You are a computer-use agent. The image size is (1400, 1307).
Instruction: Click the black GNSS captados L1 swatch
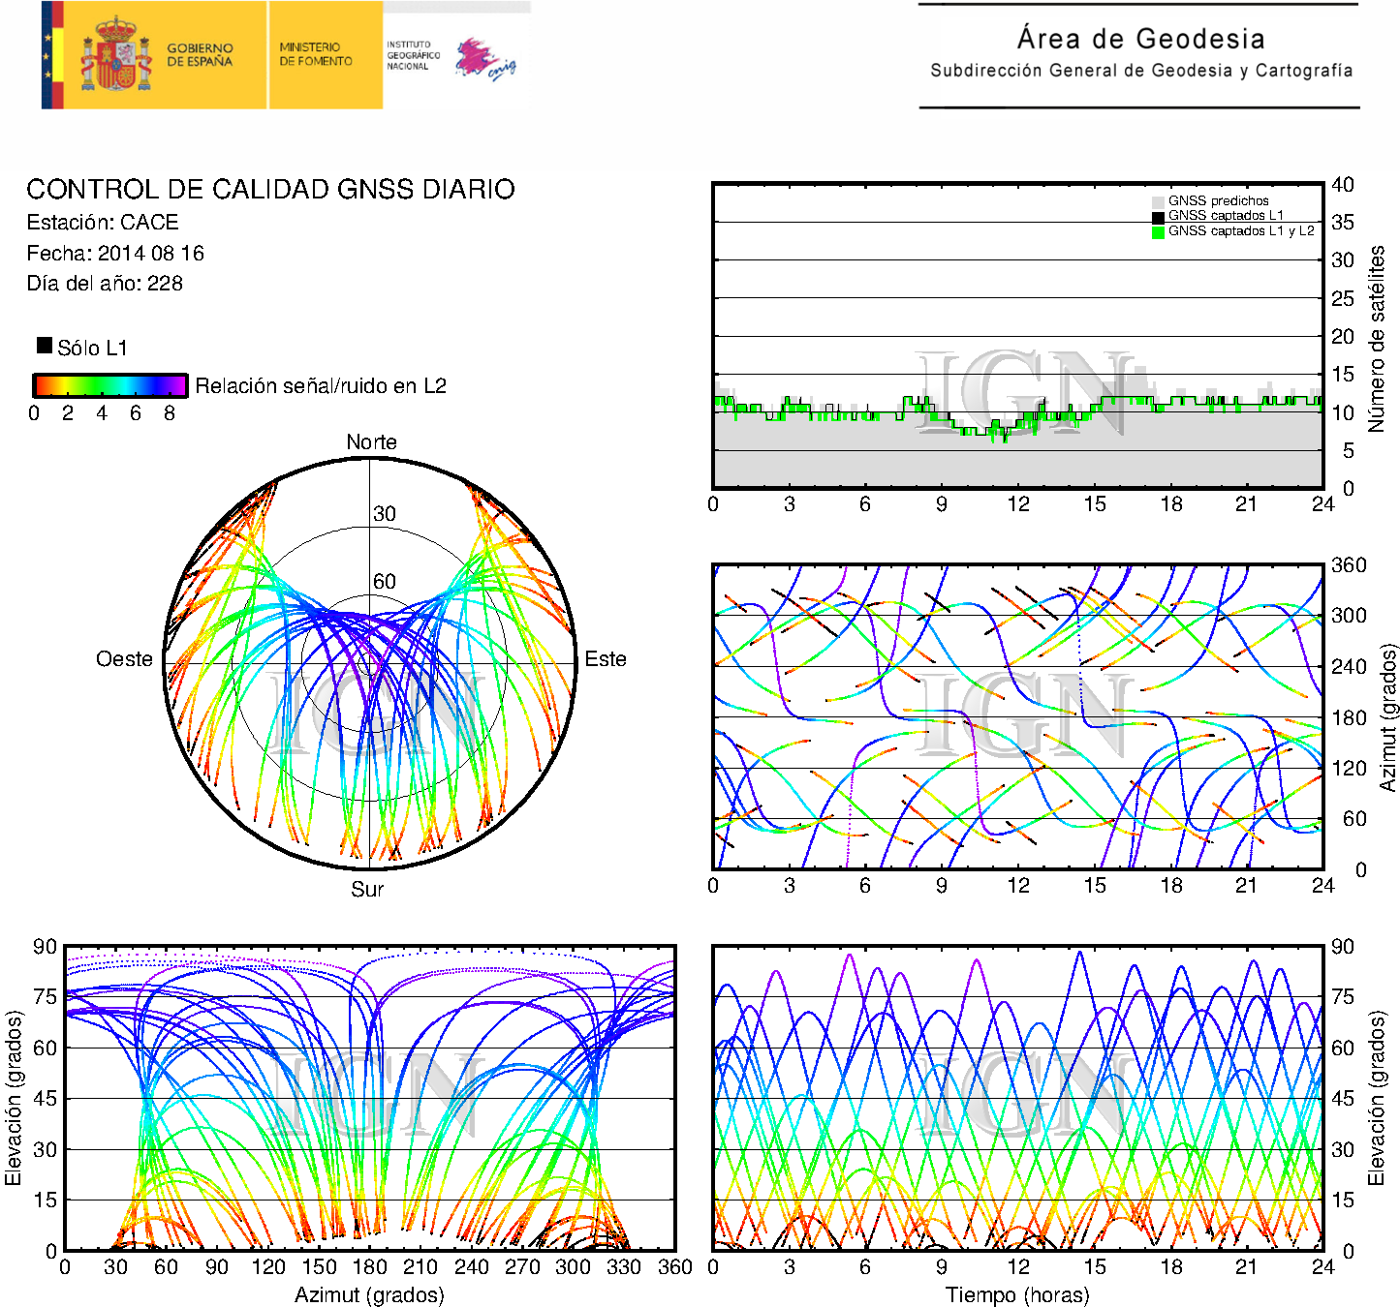(x=1158, y=217)
